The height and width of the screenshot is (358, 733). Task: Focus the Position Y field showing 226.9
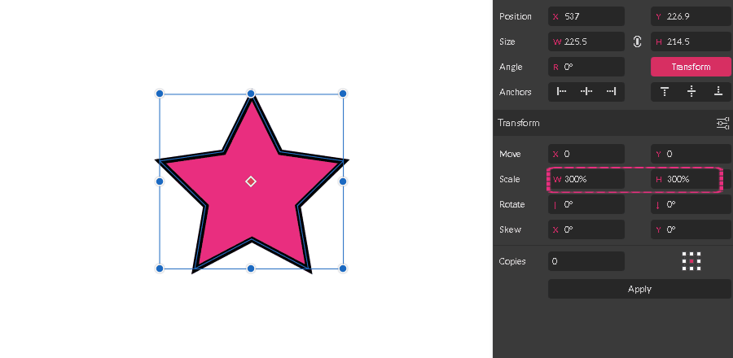pyautogui.click(x=691, y=16)
